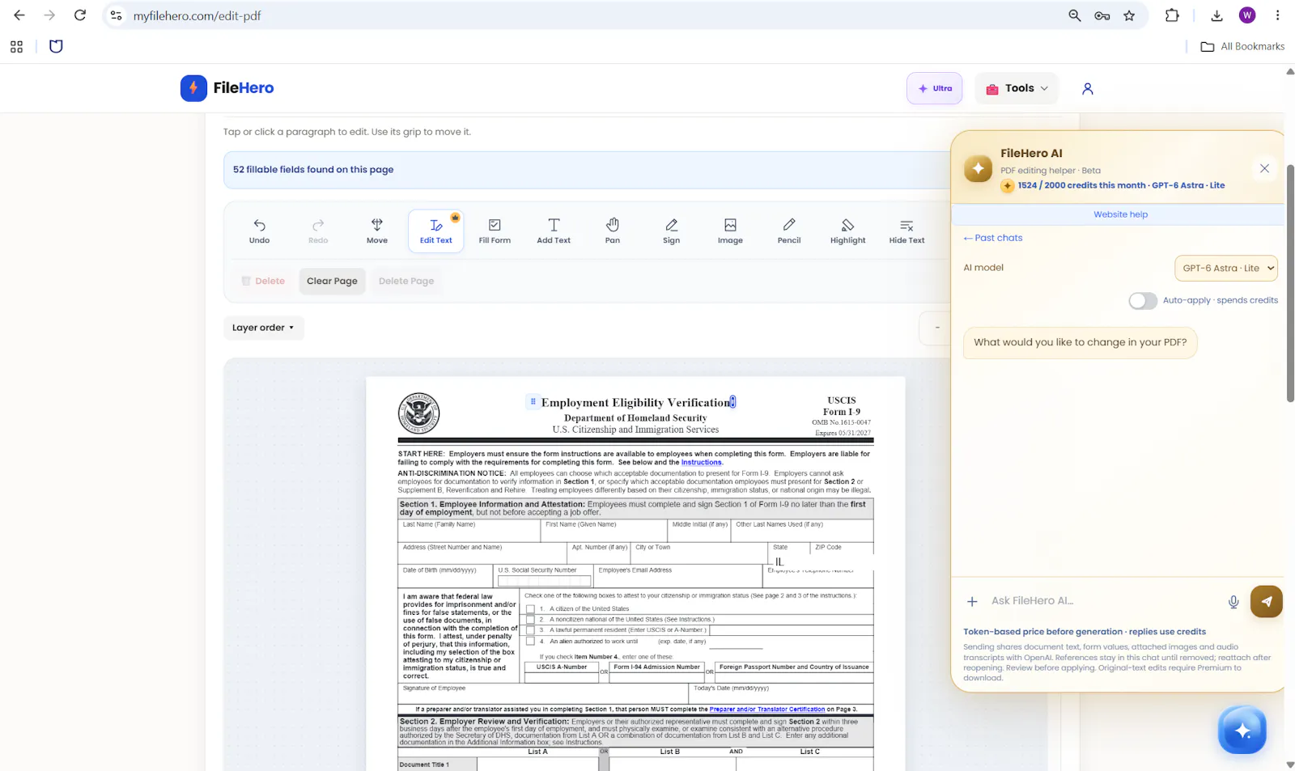
Task: Toggle the Auto-apply switch
Action: (x=1143, y=301)
